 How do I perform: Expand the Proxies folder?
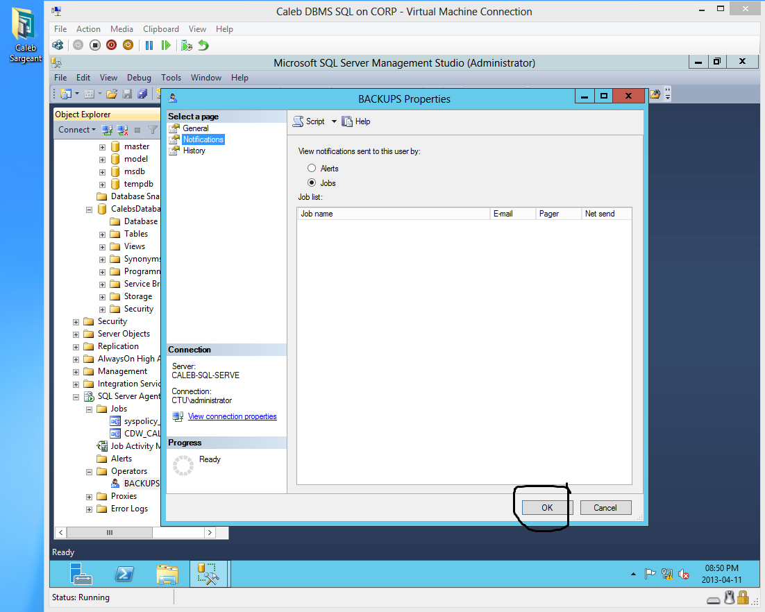90,497
